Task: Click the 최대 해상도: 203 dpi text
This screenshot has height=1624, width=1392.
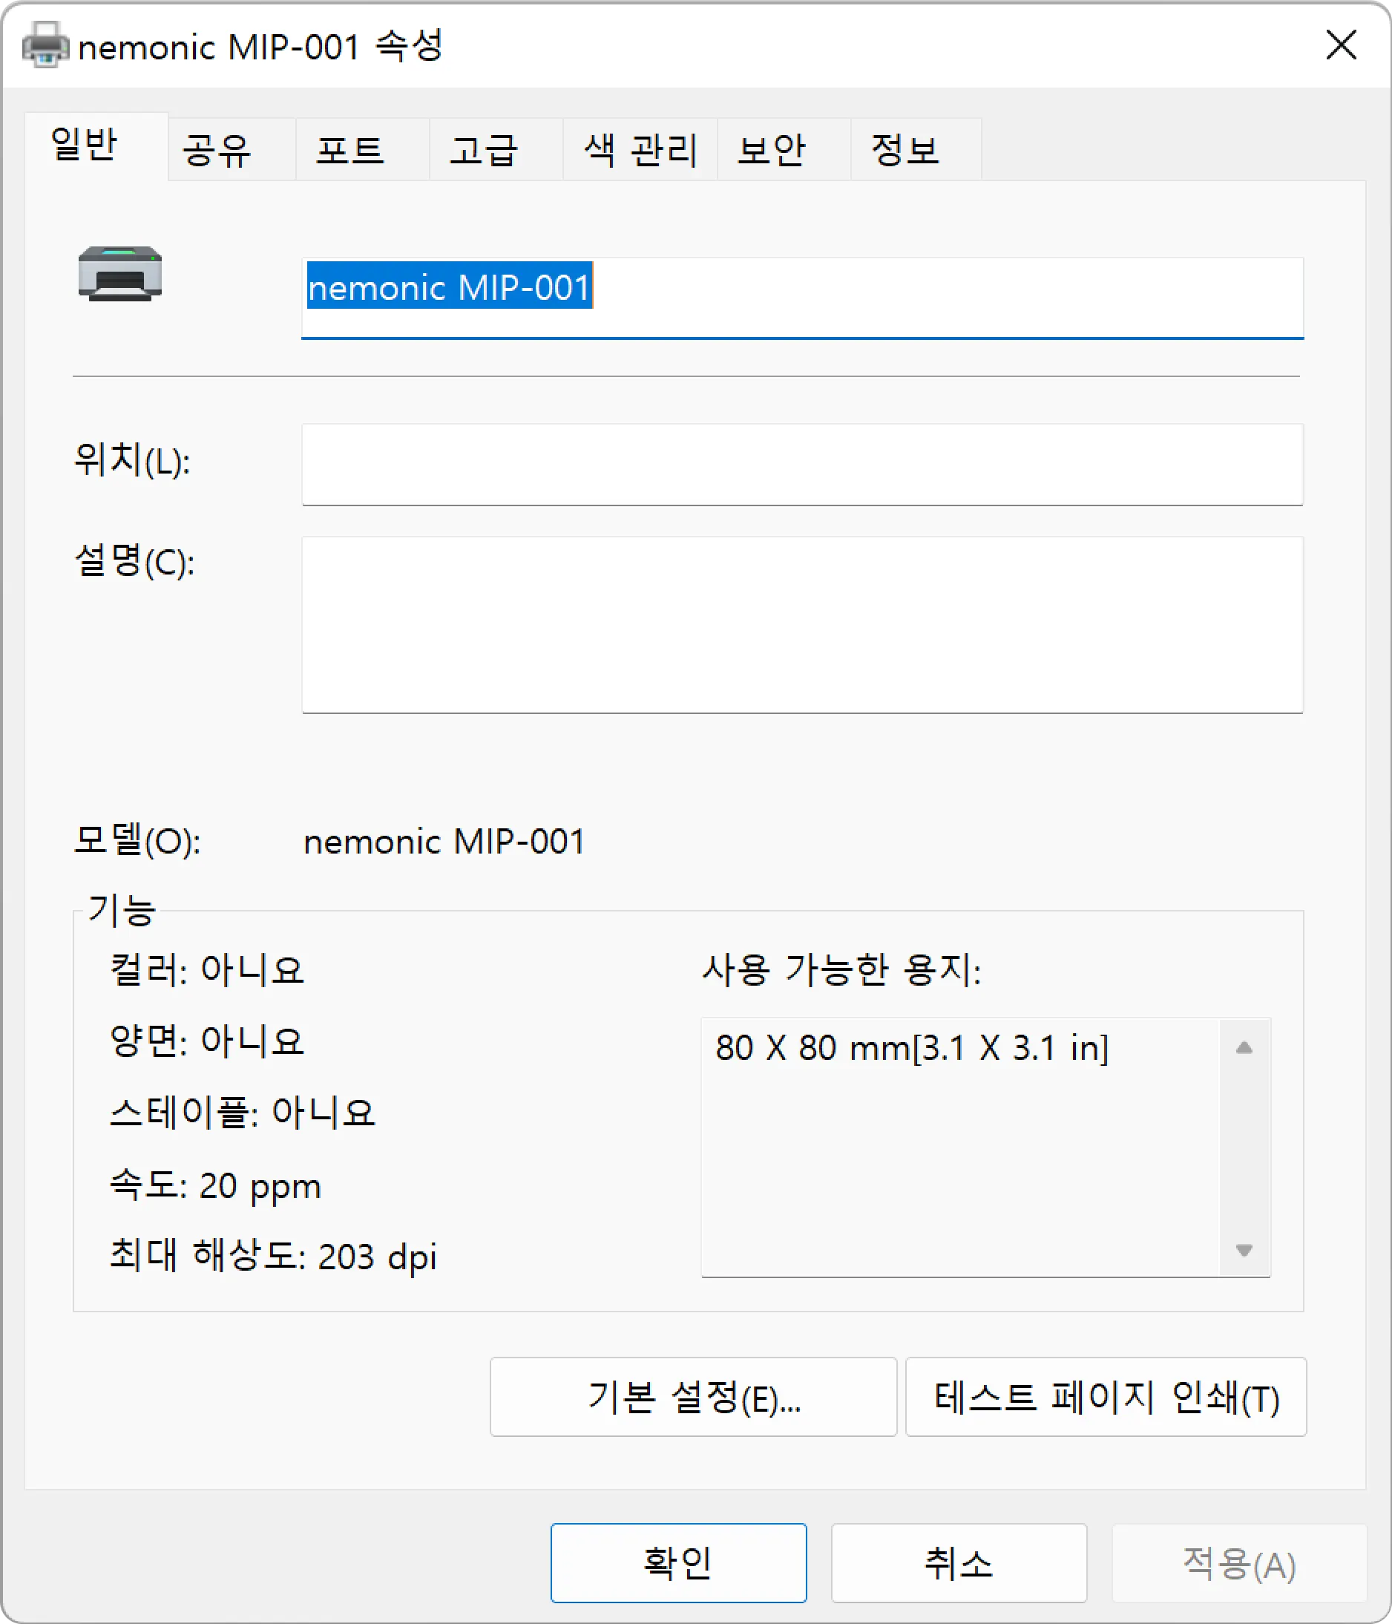Action: (272, 1256)
